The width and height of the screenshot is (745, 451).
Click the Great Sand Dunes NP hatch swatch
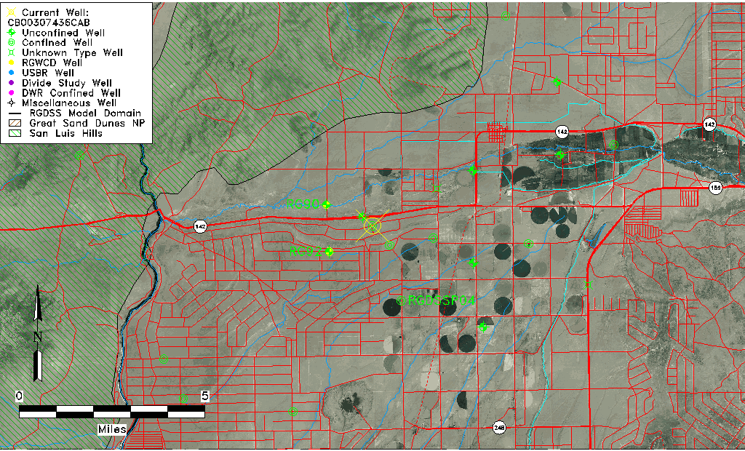13,124
